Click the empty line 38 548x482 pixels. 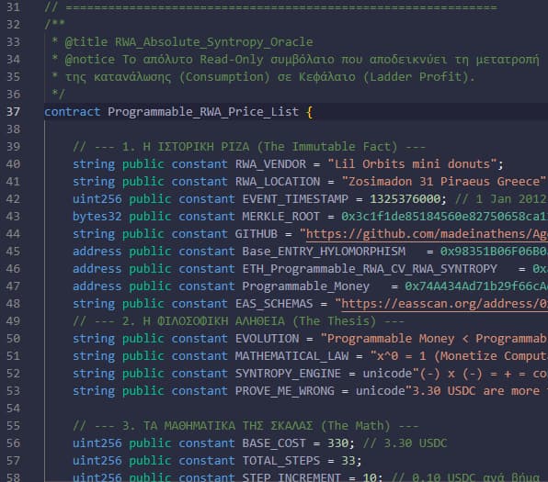[296, 129]
